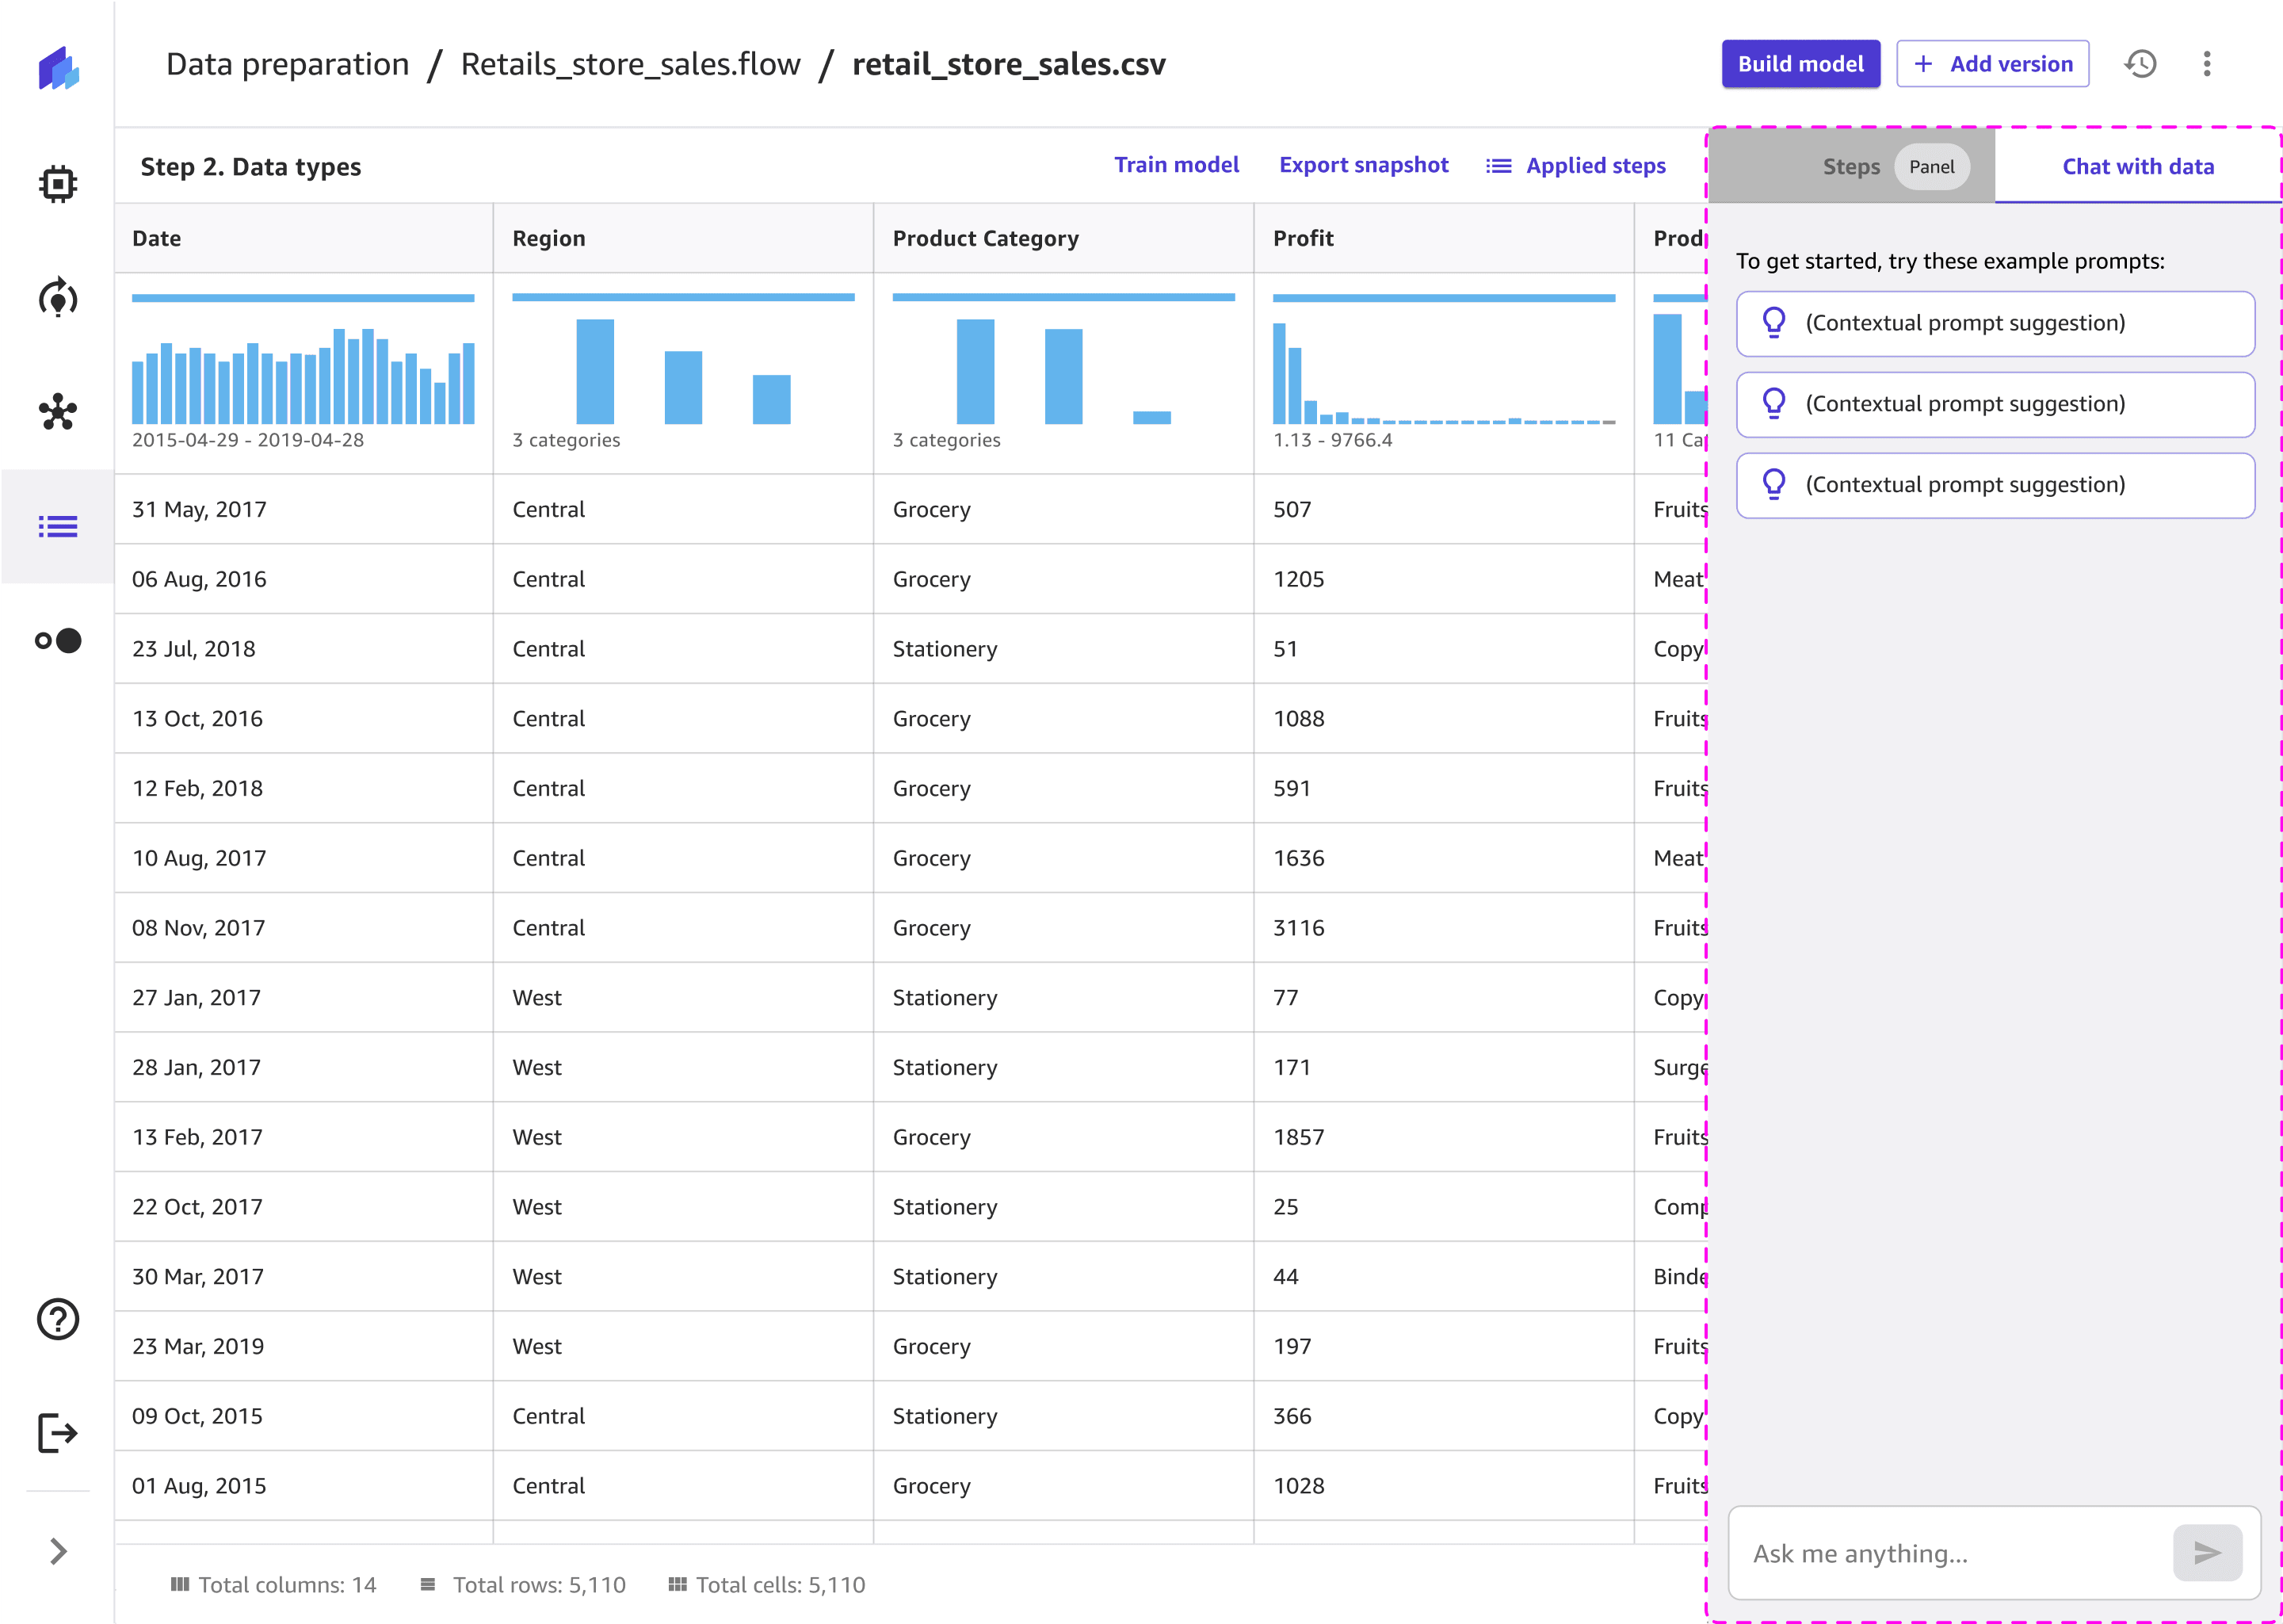Click the sign out icon
The width and height of the screenshot is (2283, 1624).
coord(58,1433)
